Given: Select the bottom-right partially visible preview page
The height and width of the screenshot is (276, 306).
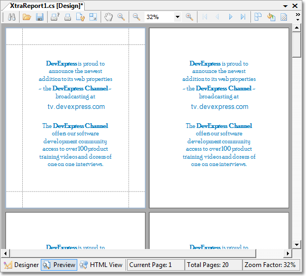Looking at the screenshot, I should click(219, 231).
